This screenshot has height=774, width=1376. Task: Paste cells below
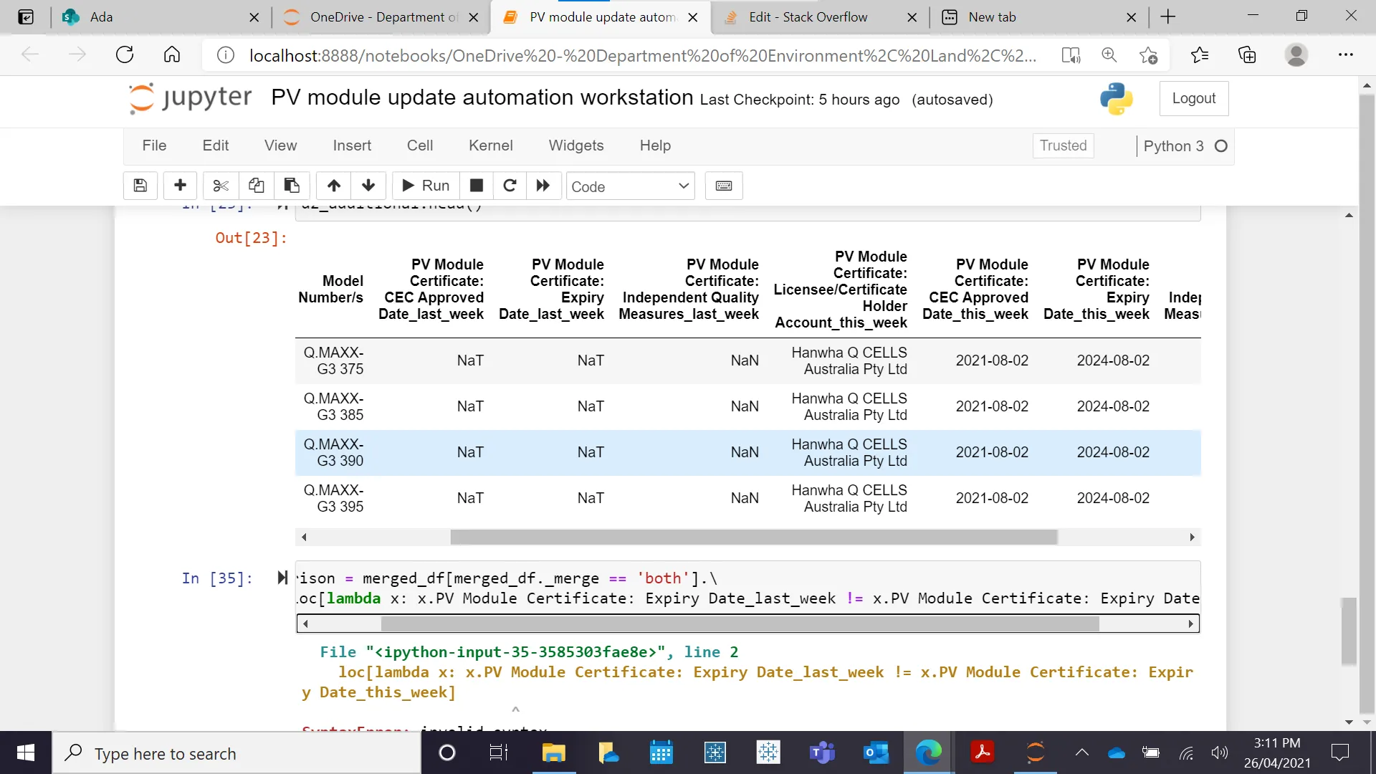click(292, 186)
